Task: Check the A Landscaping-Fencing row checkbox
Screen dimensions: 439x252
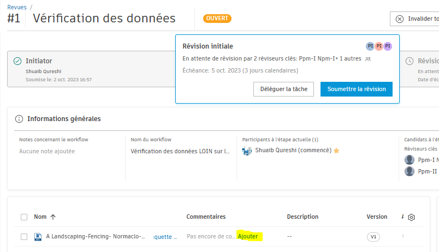Action: pos(24,237)
